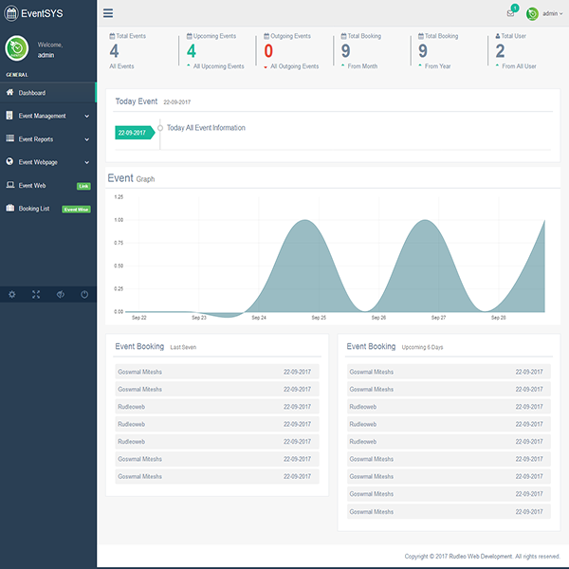This screenshot has height=569, width=569.
Task: Open Booking List sidebar item
Action: coord(48,209)
